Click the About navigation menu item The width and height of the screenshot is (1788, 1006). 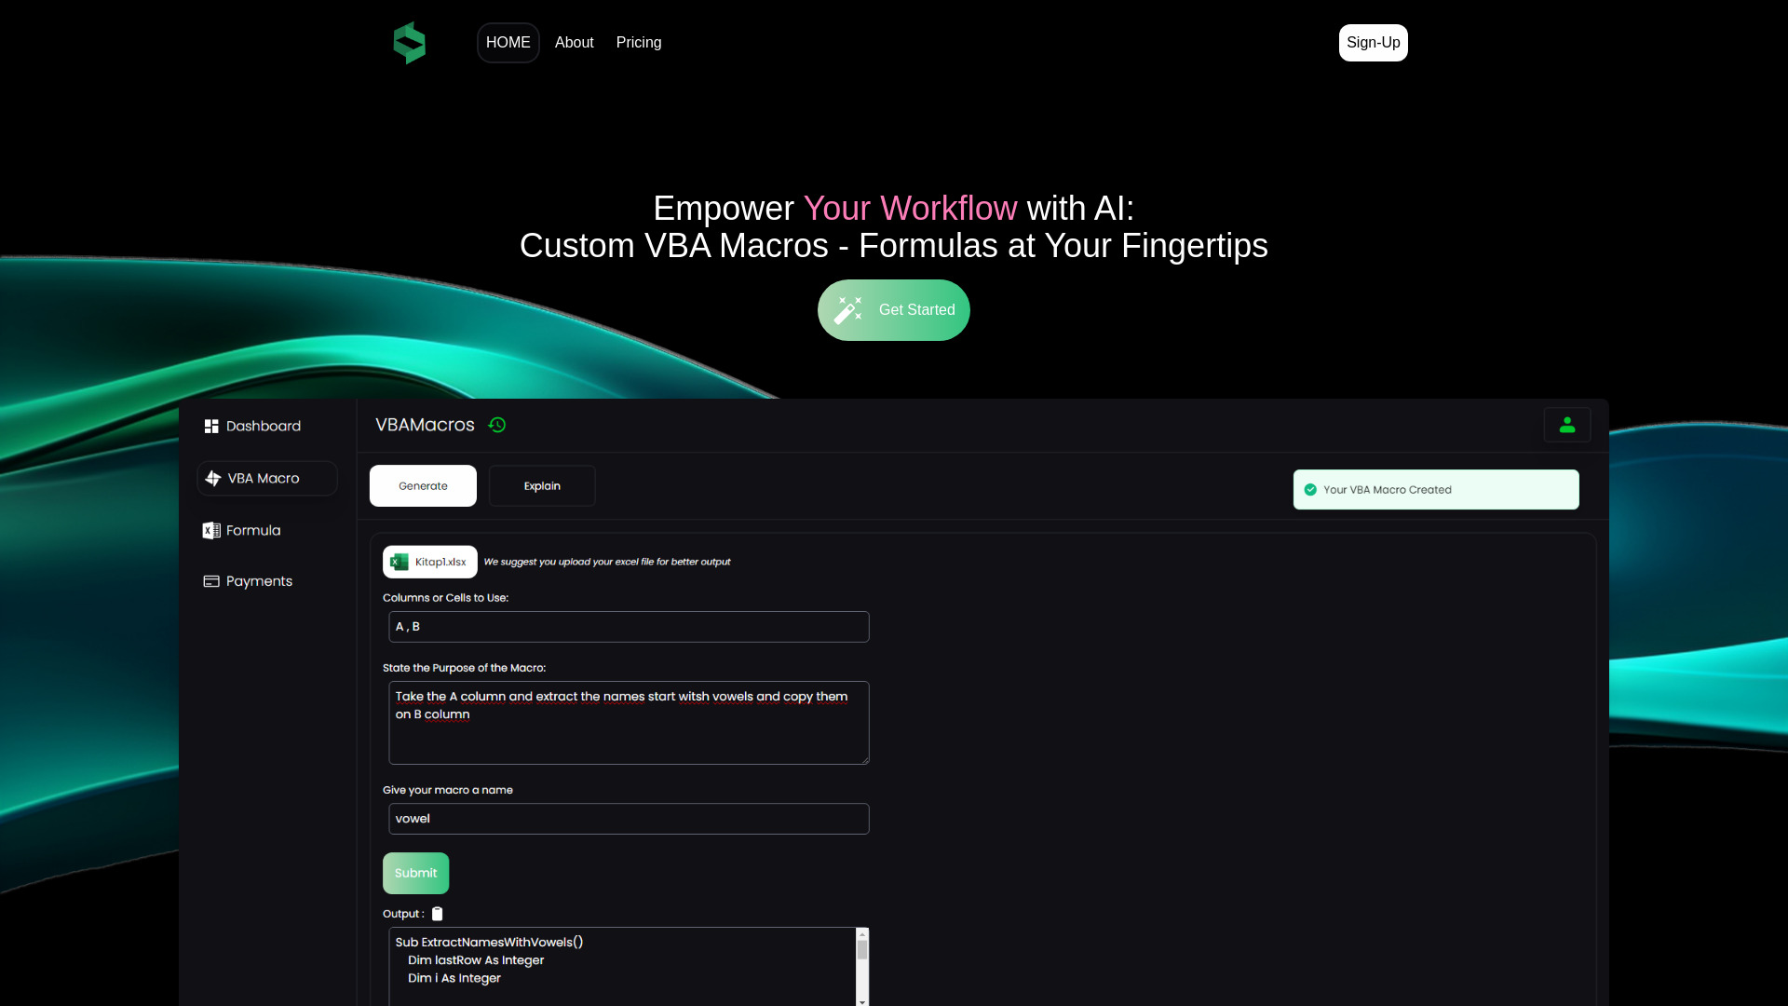[x=574, y=42]
